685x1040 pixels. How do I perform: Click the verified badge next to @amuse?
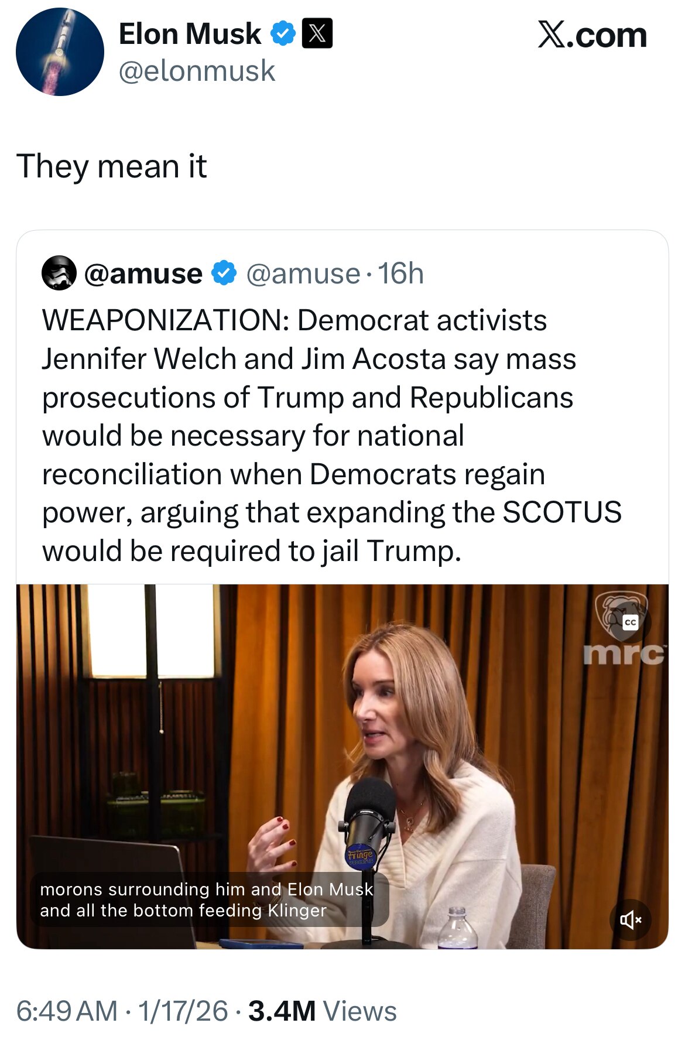pos(224,273)
